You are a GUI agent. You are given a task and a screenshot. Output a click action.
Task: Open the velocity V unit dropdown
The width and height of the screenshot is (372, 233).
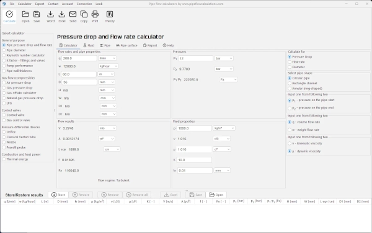click(x=107, y=128)
